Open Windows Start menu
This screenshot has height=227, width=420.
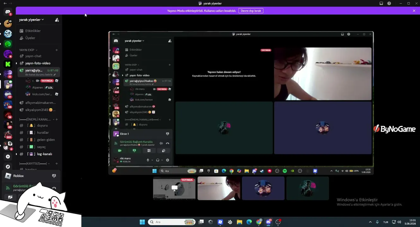point(142,222)
